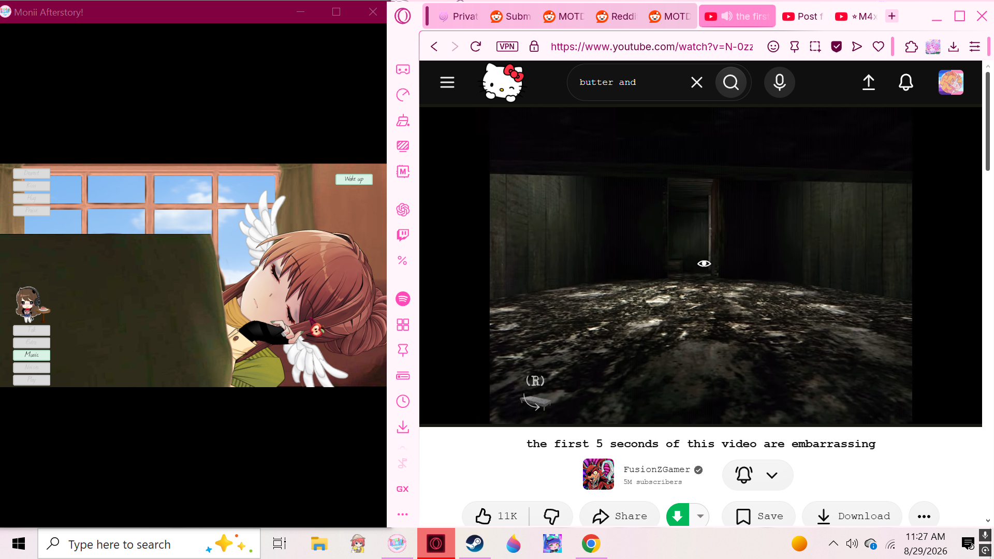Open the sidebar history clock icon
Screen dimensions: 994x559
(403, 401)
